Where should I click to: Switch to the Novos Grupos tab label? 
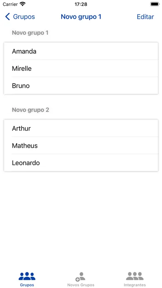click(x=81, y=285)
